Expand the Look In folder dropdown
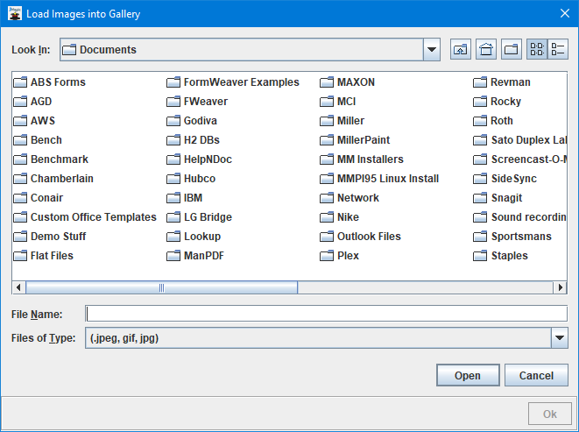This screenshot has height=432, width=579. (x=431, y=50)
